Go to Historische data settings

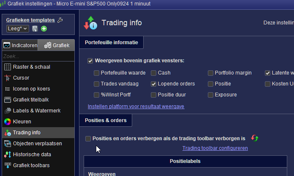(x=38, y=155)
